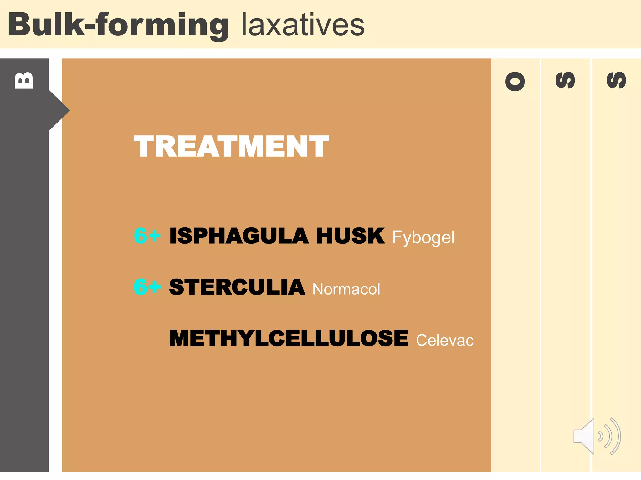This screenshot has width=641, height=480.
Task: Click the arrow pointer on the dark B tab
Action: click(59, 110)
